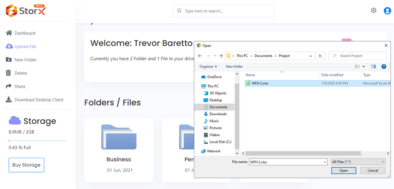Click the Upload File sidebar item
The image size is (394, 189).
pos(25,46)
